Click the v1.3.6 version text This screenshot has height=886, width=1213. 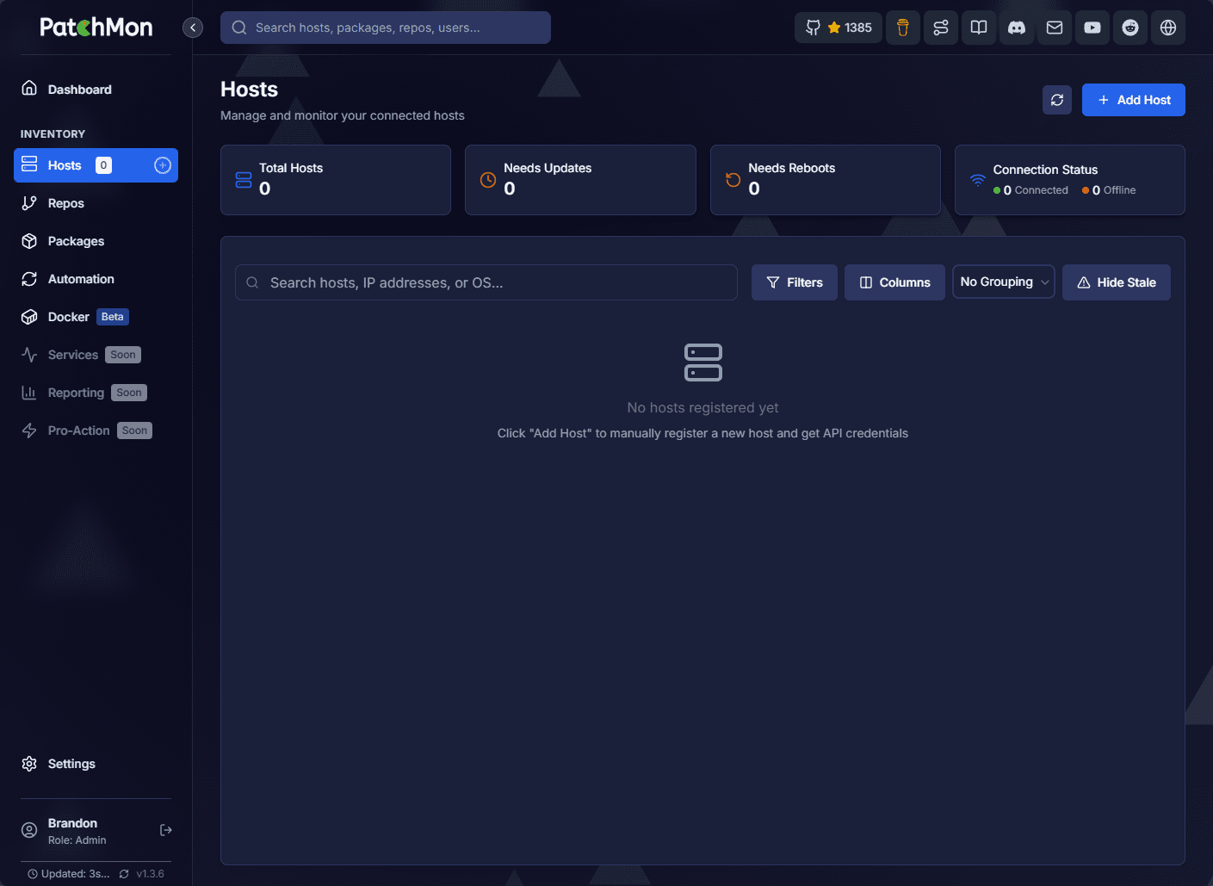151,874
